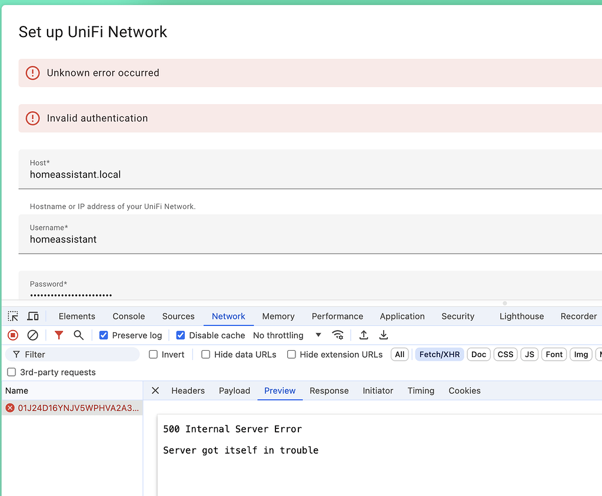Uncheck Disable cache
Image resolution: width=602 pixels, height=496 pixels.
pos(180,335)
